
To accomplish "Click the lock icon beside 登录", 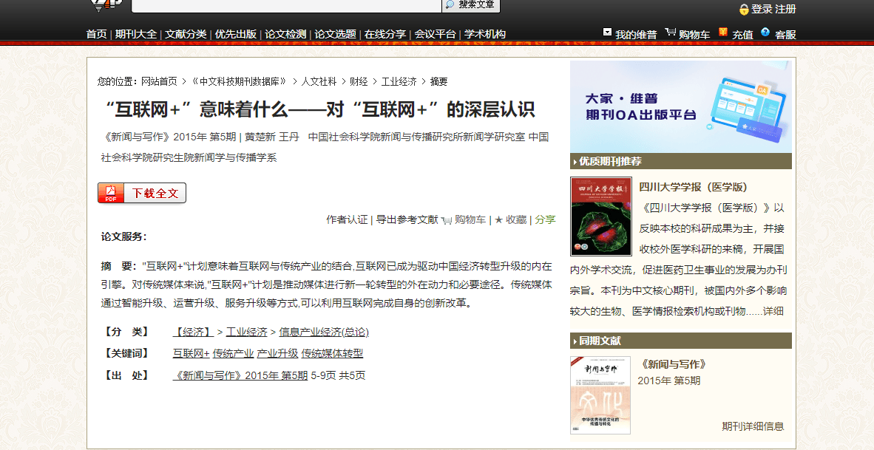I will coord(743,10).
